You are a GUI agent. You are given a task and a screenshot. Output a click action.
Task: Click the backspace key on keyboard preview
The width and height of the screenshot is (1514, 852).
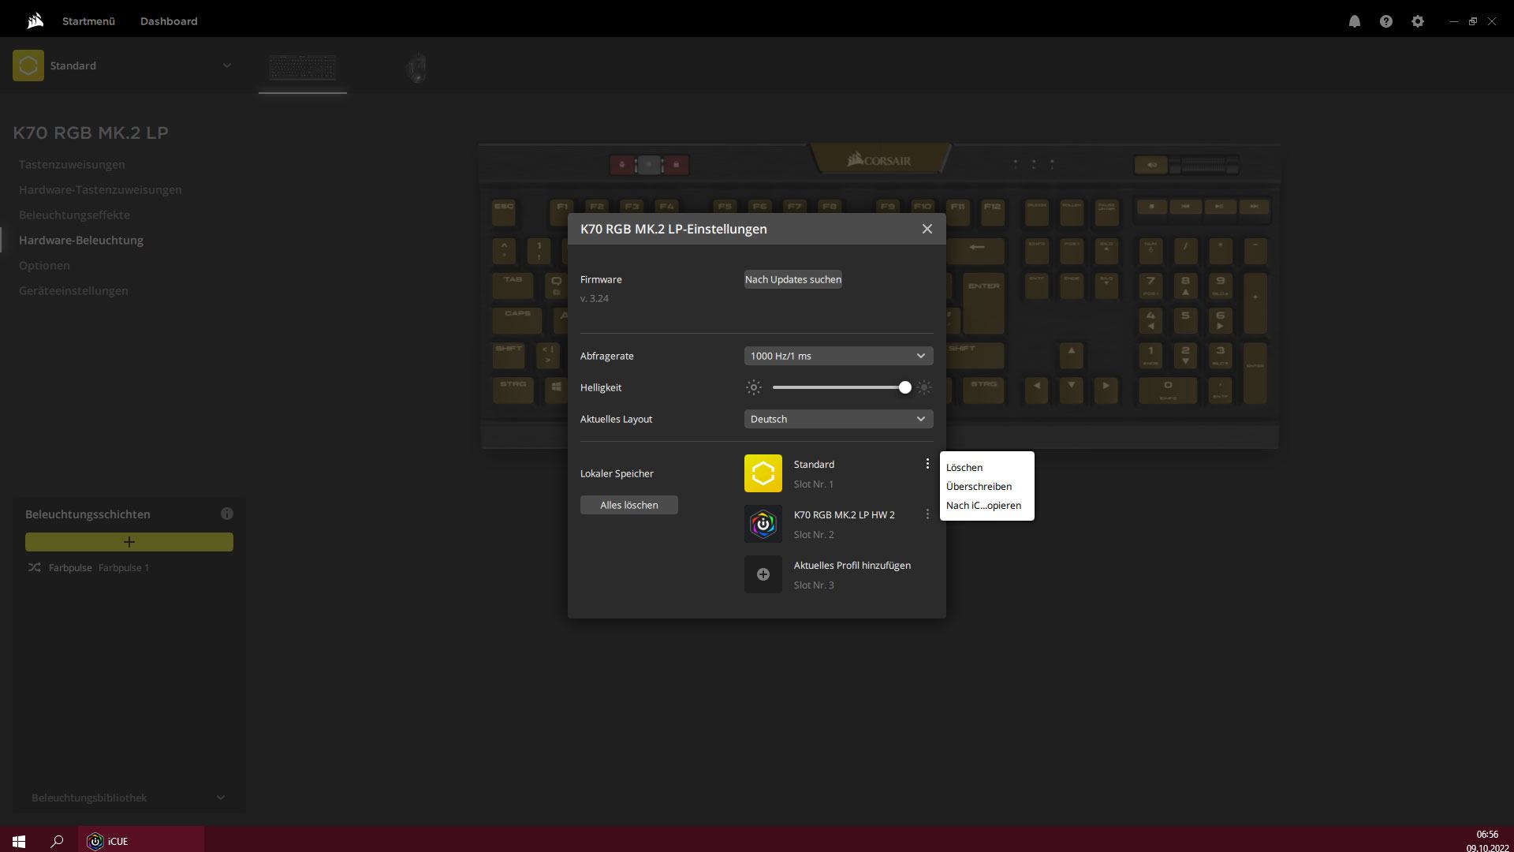tap(976, 250)
